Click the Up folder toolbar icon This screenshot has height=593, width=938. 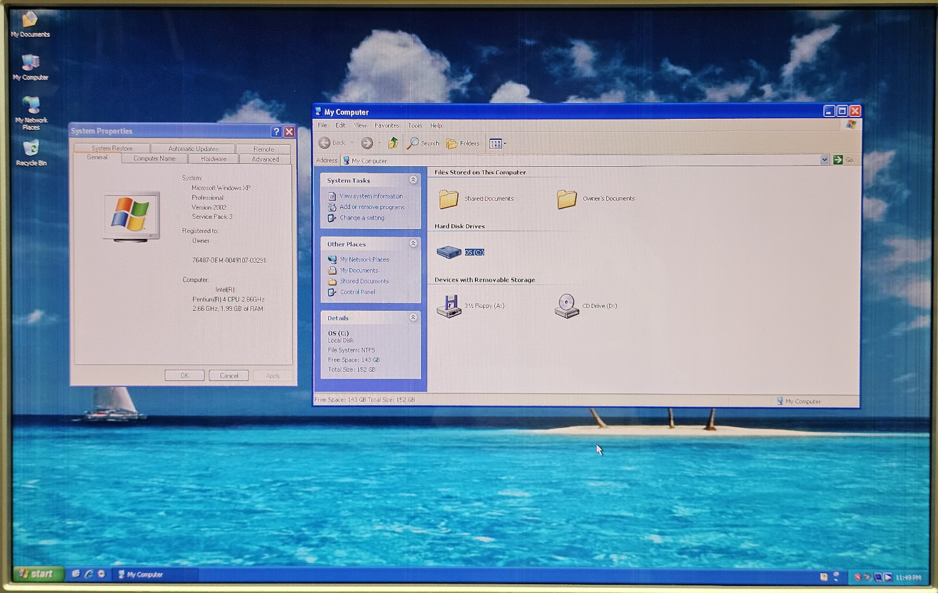[393, 143]
